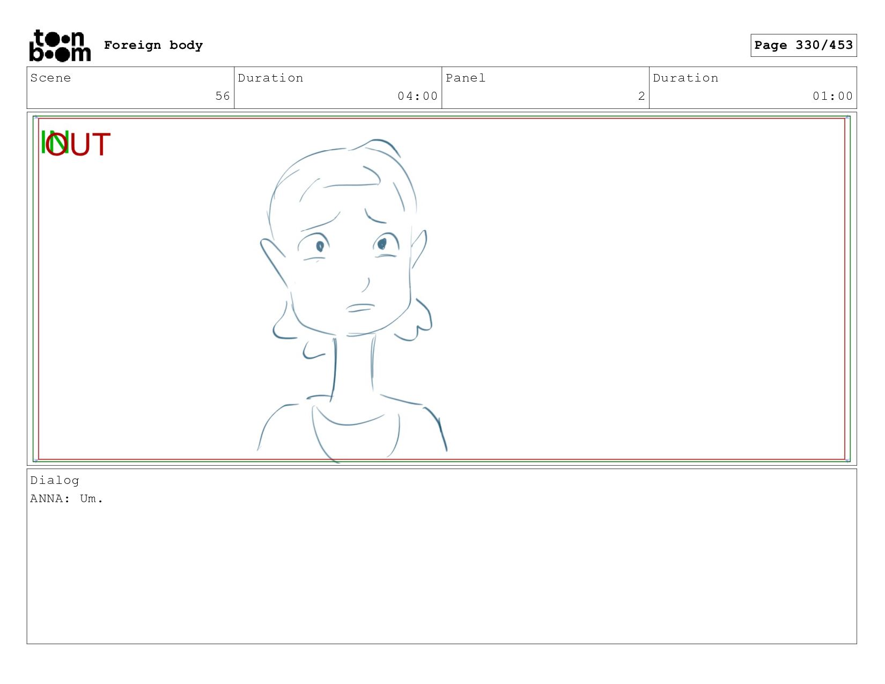Click the red 'OUT' camera marker

coord(78,144)
